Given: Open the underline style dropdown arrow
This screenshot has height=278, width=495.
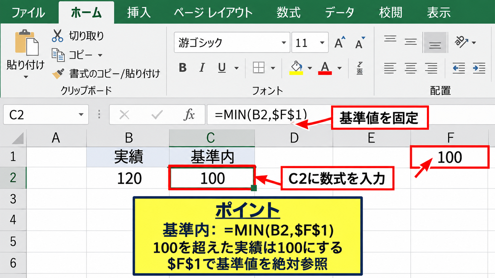Looking at the screenshot, I should tap(236, 68).
